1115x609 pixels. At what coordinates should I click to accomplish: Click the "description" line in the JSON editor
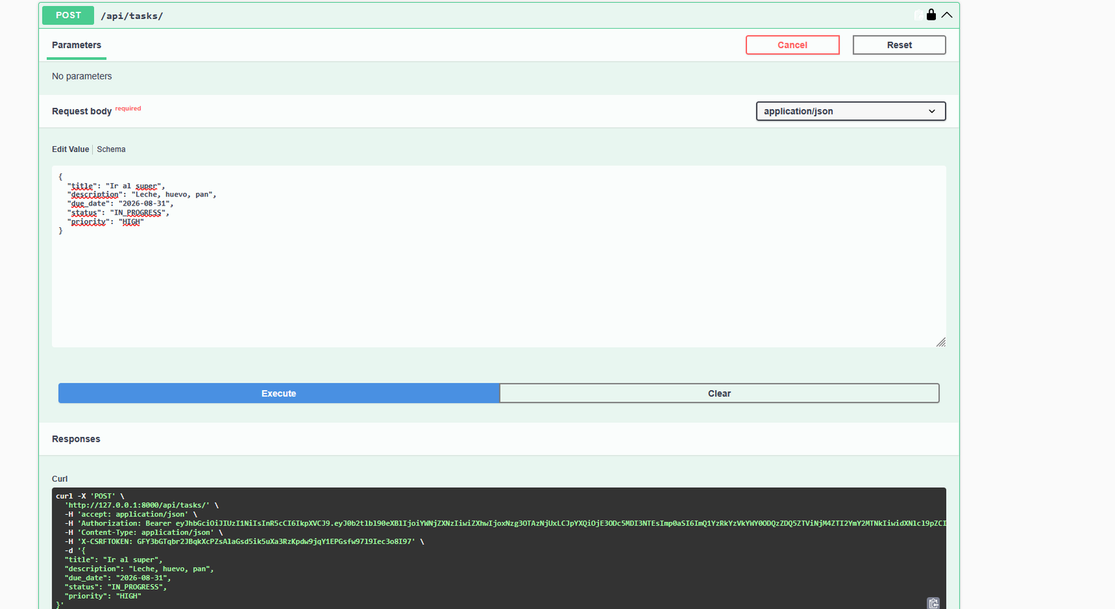[x=141, y=195]
